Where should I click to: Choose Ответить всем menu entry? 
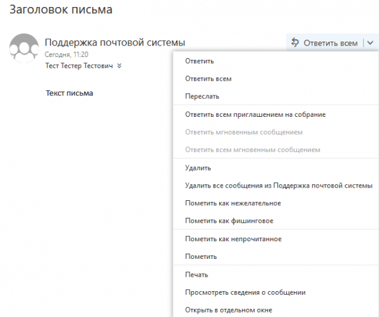click(276, 79)
